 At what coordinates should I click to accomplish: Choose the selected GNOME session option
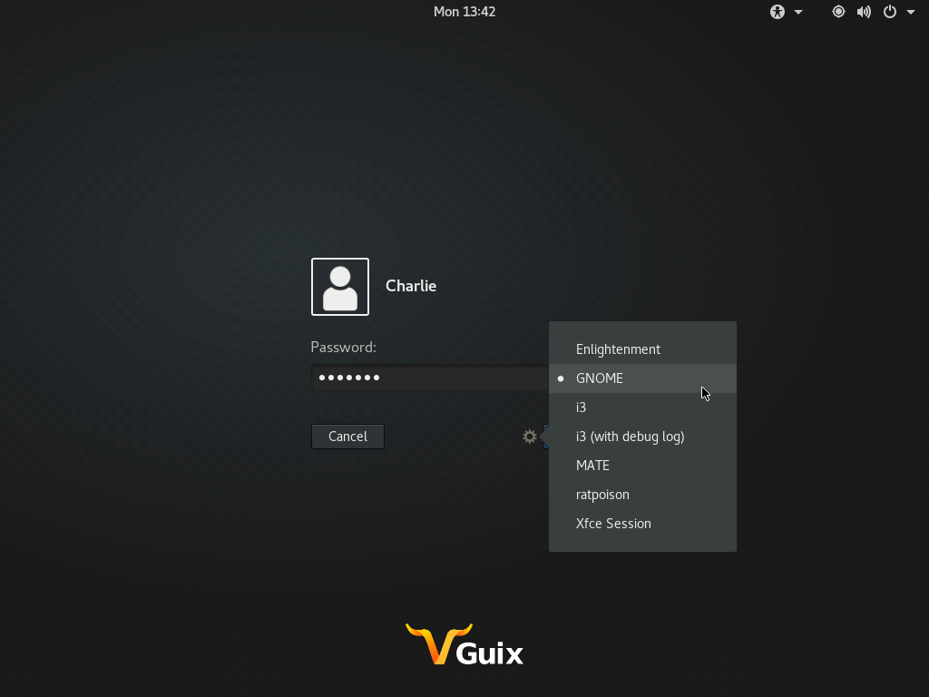pyautogui.click(x=600, y=378)
